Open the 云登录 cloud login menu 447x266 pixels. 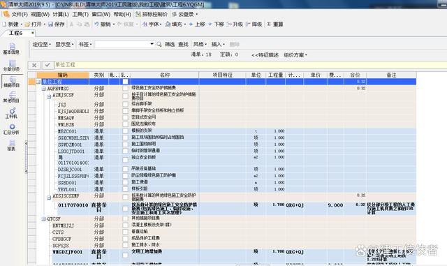[184, 14]
